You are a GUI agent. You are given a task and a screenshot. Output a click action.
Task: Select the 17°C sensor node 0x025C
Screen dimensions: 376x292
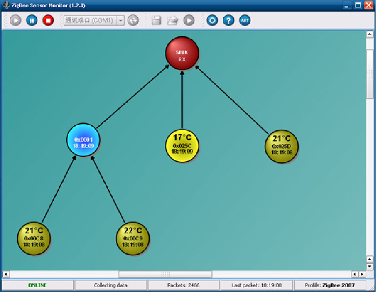point(182,145)
